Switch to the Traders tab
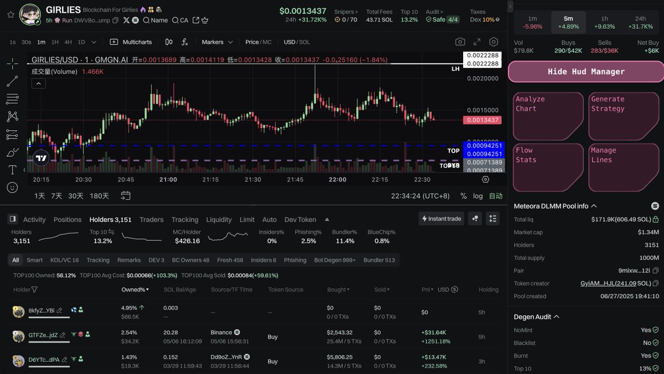The height and width of the screenshot is (374, 664). [x=152, y=220]
